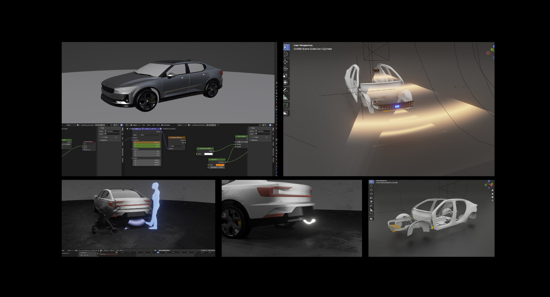Toggle the pin icon in left node editor header
Screen dimensions: 550x297
pos(107,125)
